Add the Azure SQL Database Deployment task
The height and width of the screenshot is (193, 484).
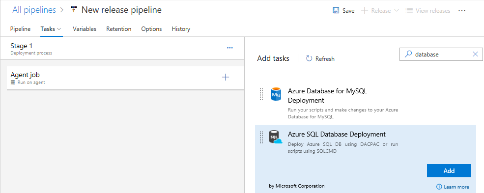coord(449,171)
